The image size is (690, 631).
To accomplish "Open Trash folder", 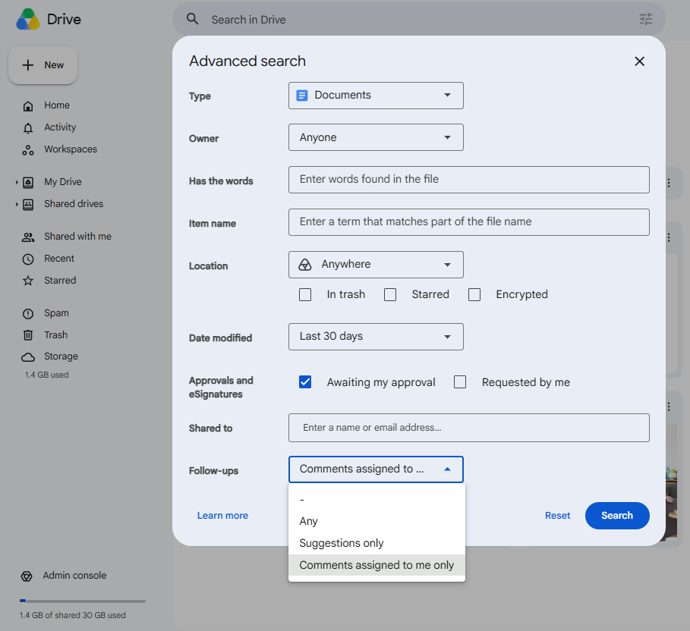I will pos(56,335).
